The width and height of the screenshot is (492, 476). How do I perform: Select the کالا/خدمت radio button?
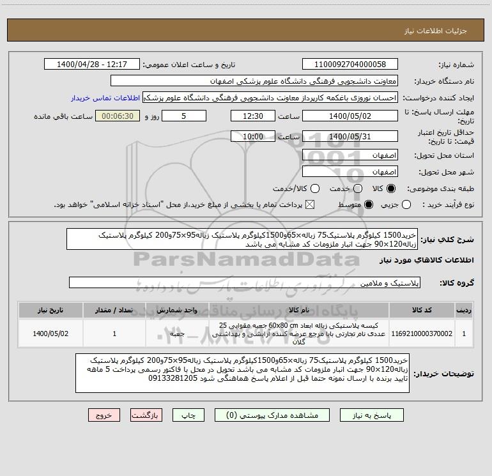pos(315,188)
